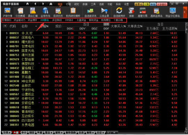The height and width of the screenshot is (135, 188).
Task: Expand the 分类 category tab menu
Action: pos(7,132)
